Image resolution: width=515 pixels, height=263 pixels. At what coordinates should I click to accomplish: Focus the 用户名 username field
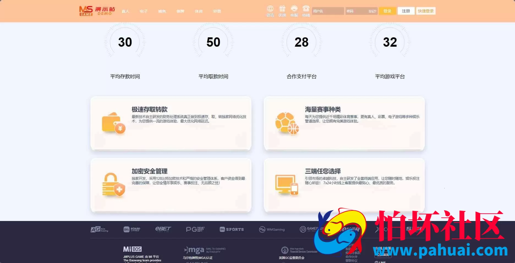[328, 11]
